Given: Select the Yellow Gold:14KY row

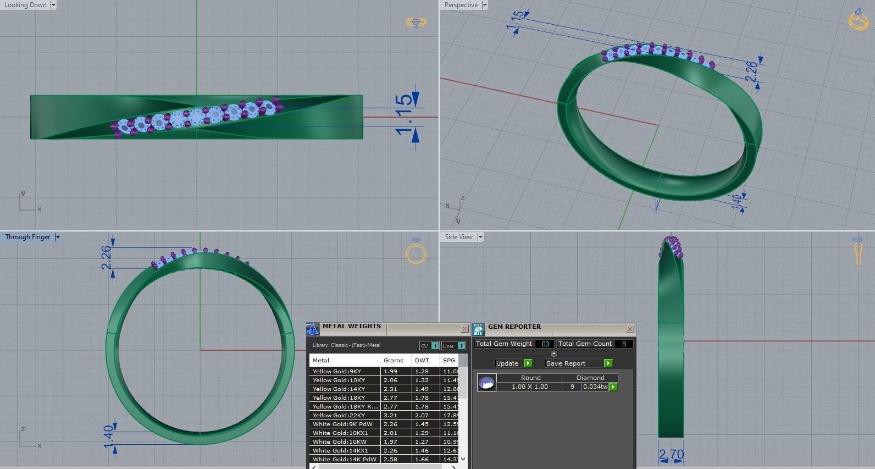Looking at the screenshot, I should (x=384, y=389).
